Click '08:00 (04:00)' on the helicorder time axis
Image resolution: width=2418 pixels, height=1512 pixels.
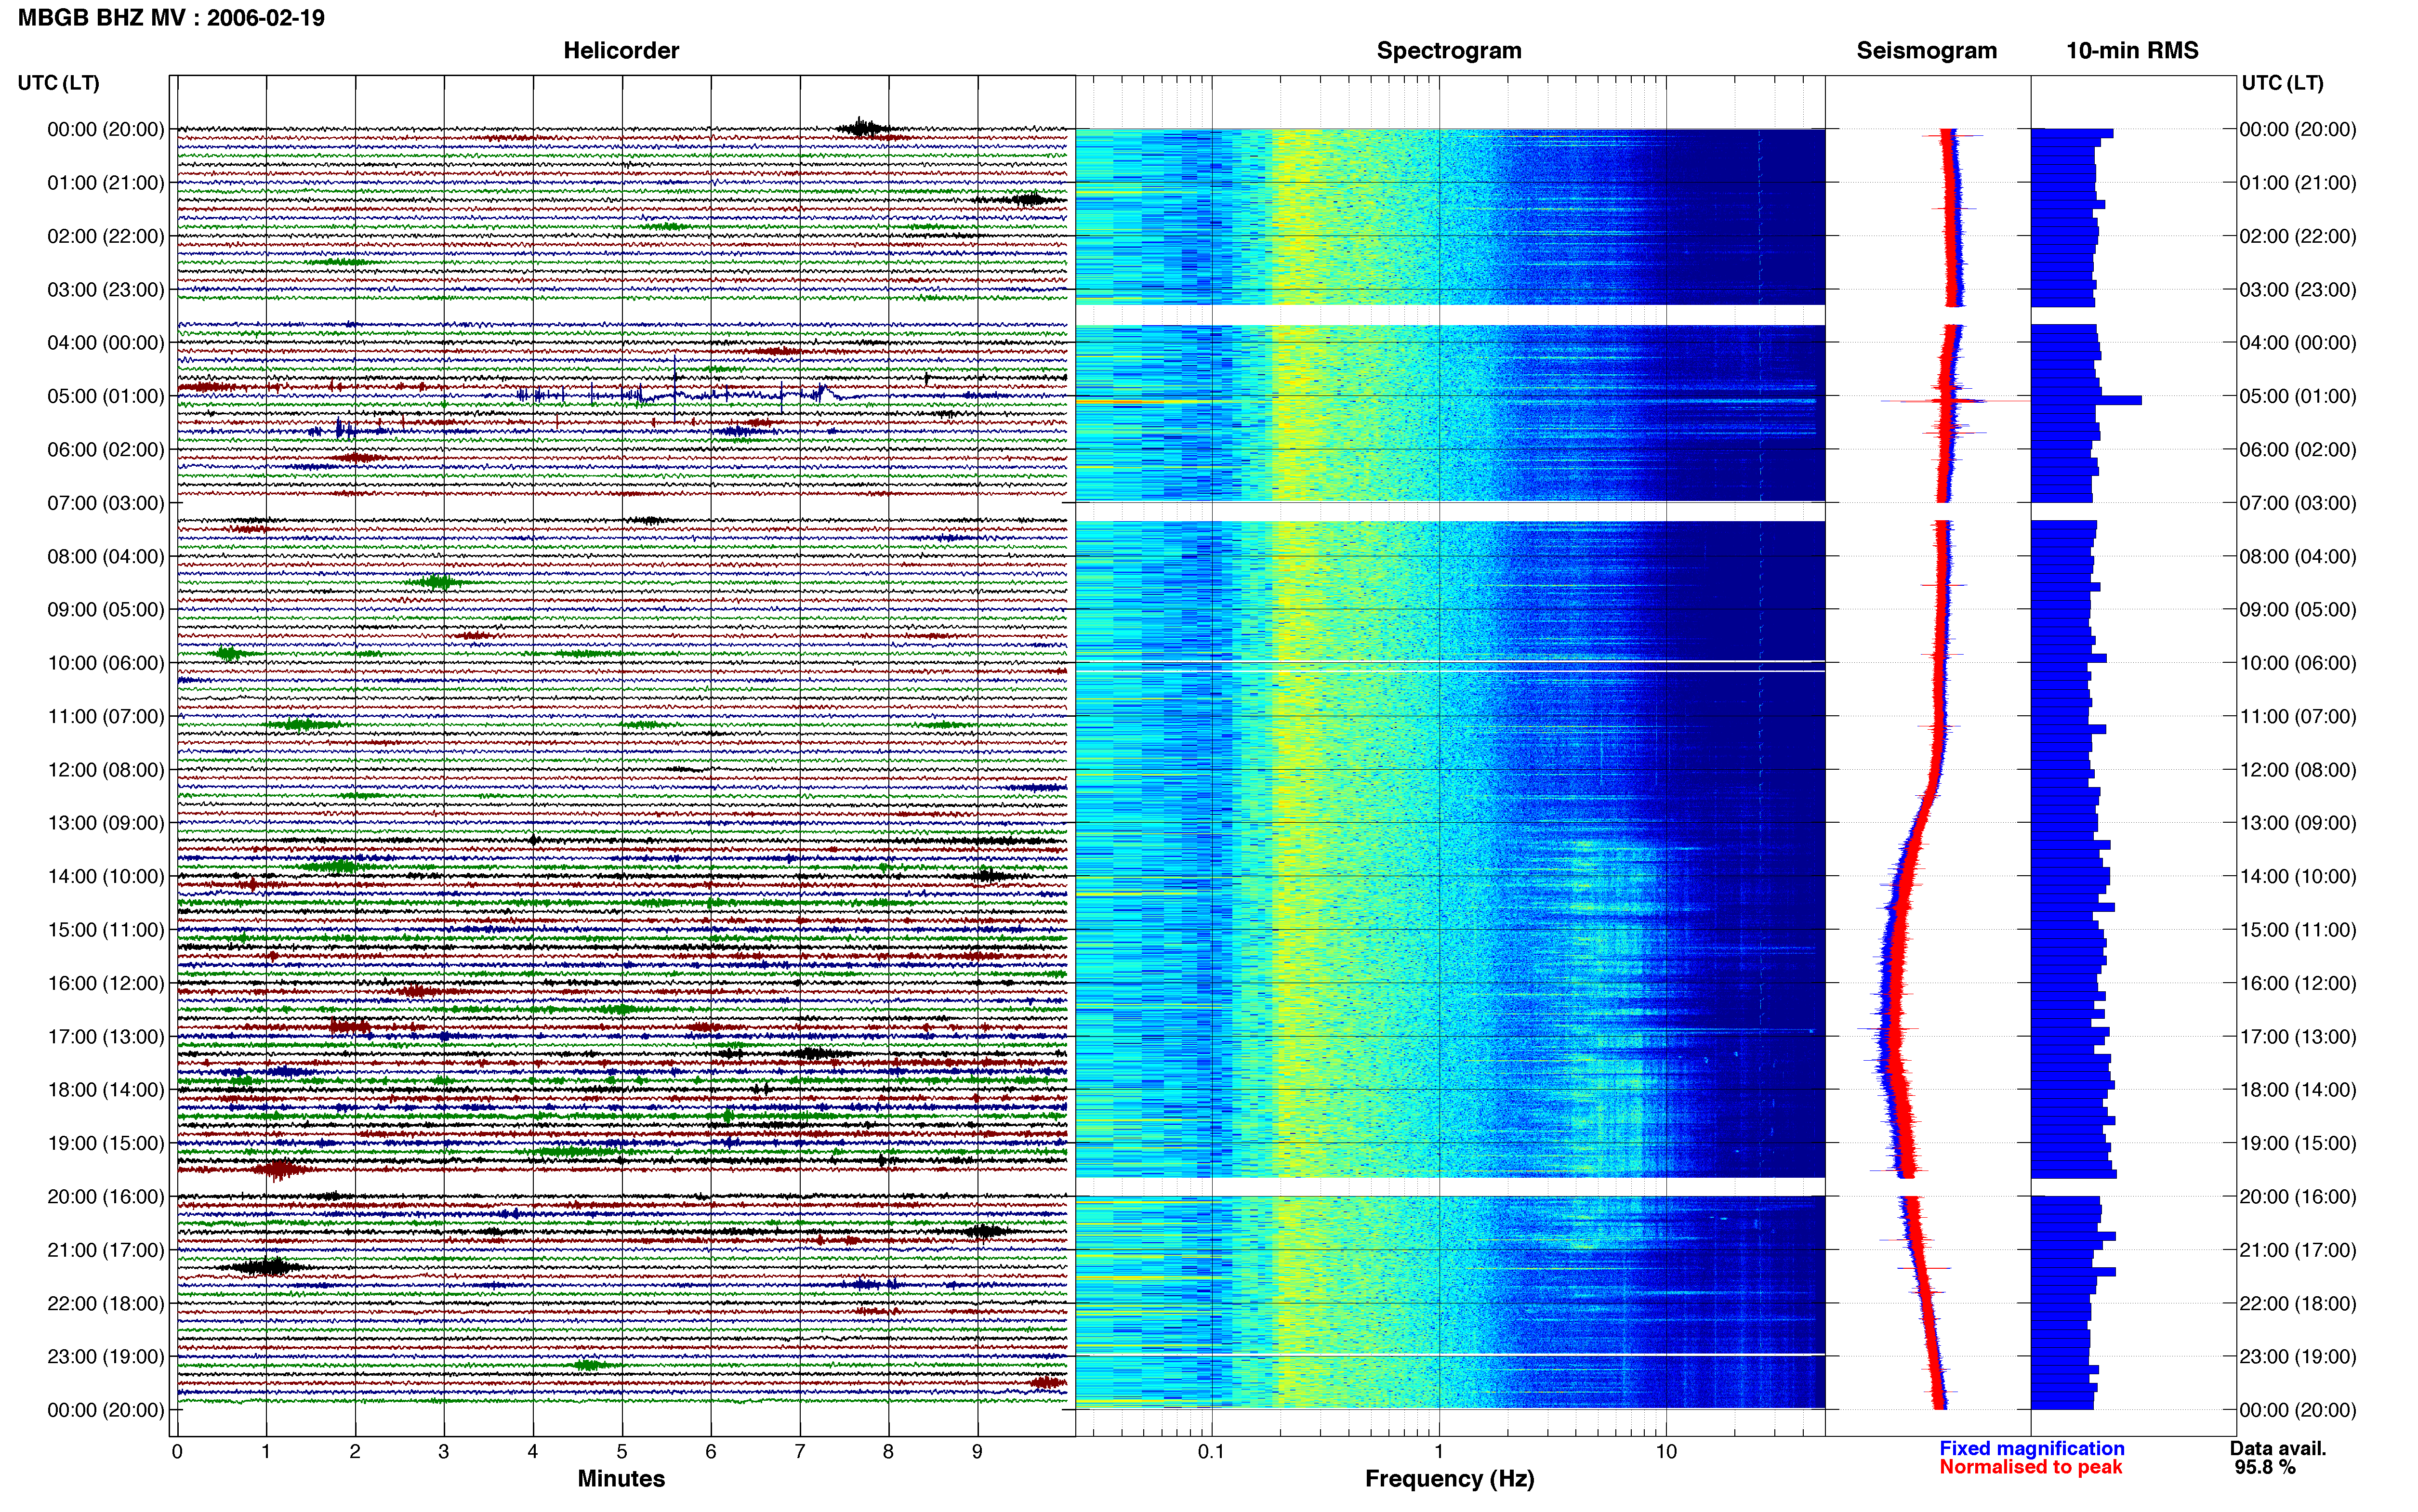pos(106,556)
